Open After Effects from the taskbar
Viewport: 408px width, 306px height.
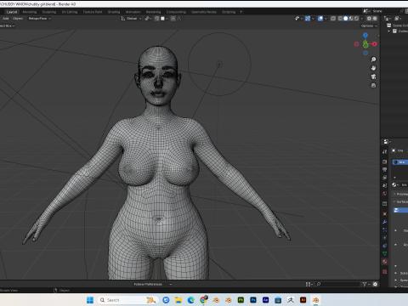tap(265, 300)
